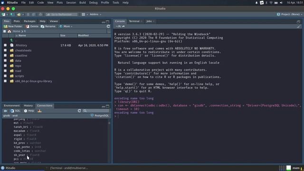Minimize the Files pane
The height and width of the screenshot is (171, 304).
104,22
